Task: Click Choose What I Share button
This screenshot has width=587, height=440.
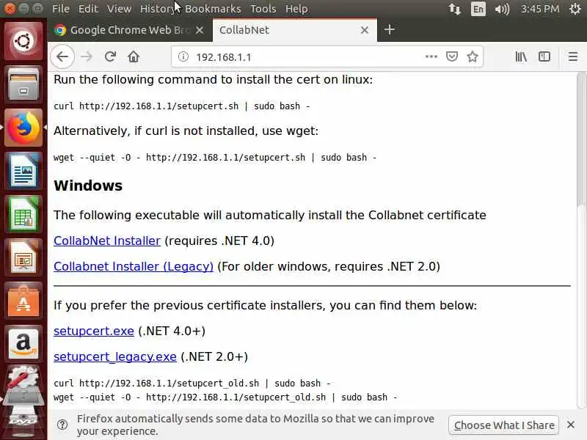Action: [x=504, y=425]
